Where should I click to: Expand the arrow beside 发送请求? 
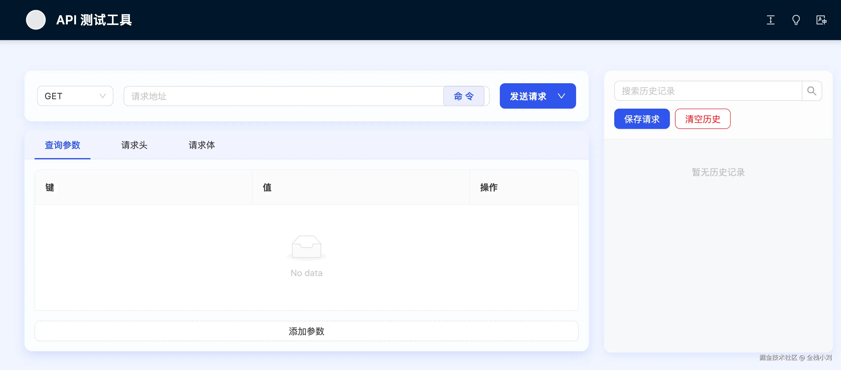click(561, 96)
